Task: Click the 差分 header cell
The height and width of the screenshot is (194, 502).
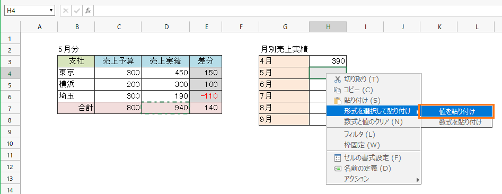Action: [206, 61]
